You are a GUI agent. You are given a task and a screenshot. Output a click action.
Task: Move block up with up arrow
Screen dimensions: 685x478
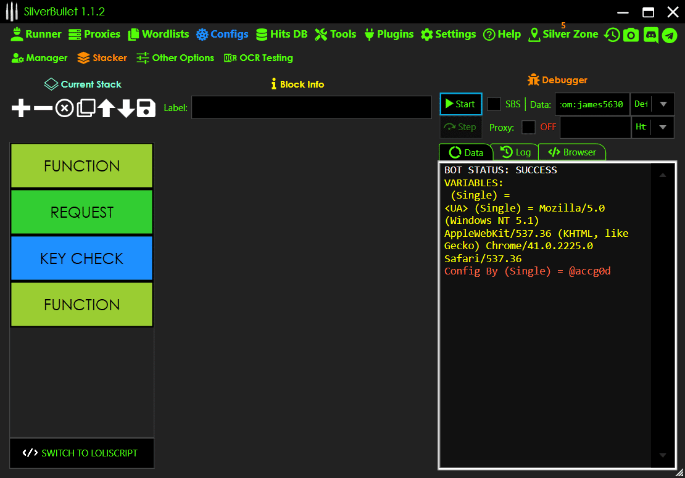pyautogui.click(x=106, y=108)
